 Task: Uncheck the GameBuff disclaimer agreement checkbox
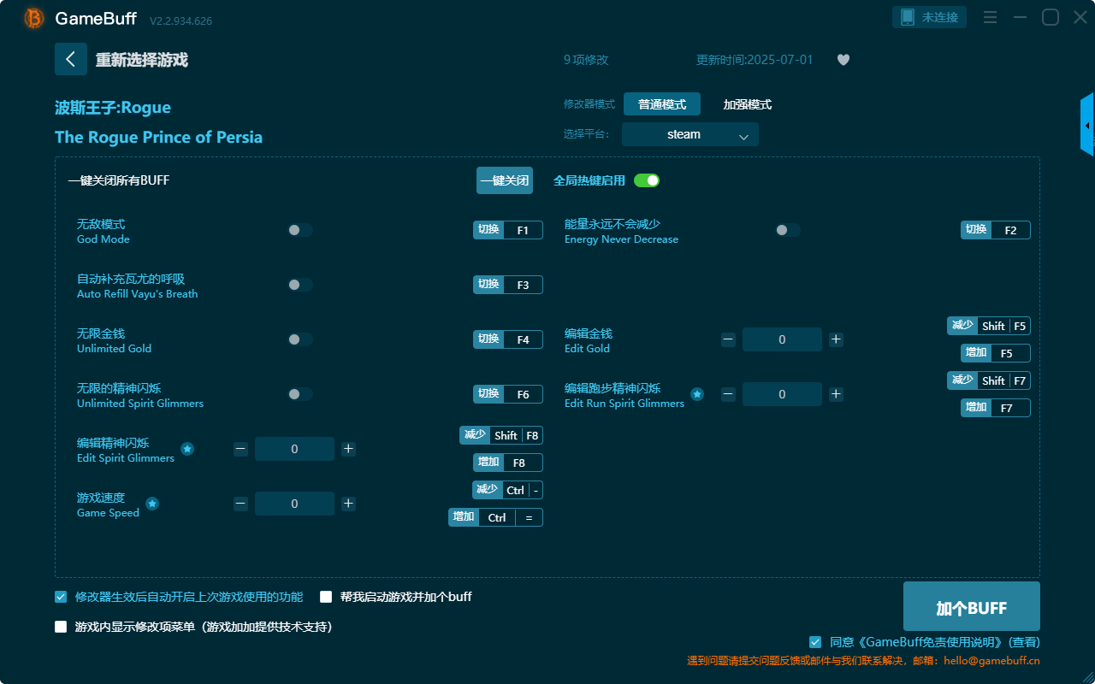tap(815, 642)
